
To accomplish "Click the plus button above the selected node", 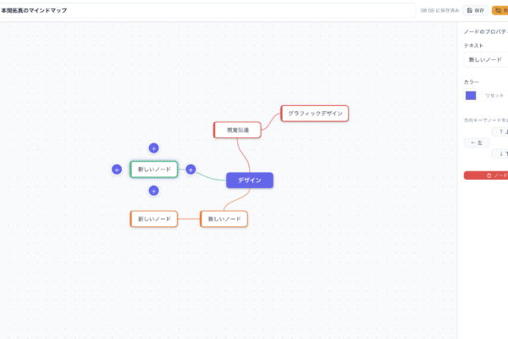I will 153,148.
